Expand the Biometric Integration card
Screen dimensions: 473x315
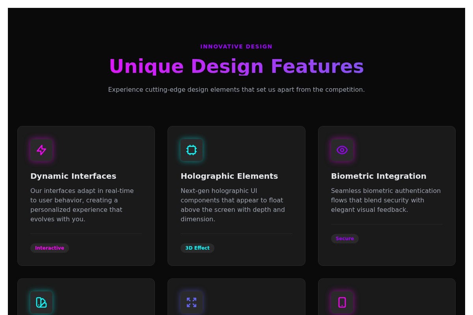click(x=387, y=196)
